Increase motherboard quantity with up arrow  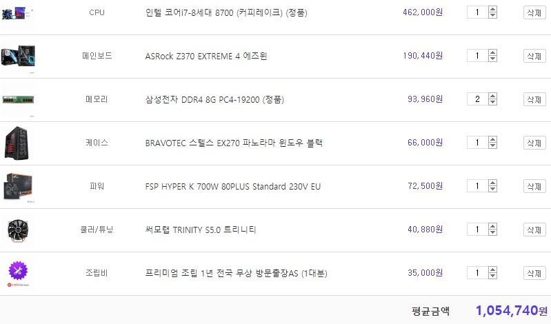click(492, 52)
